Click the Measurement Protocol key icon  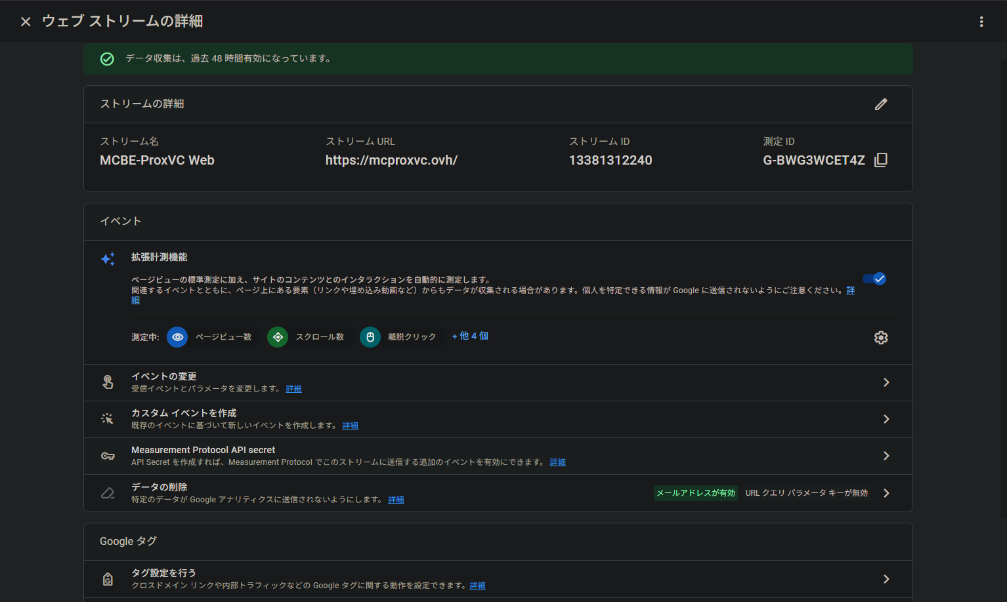point(108,456)
